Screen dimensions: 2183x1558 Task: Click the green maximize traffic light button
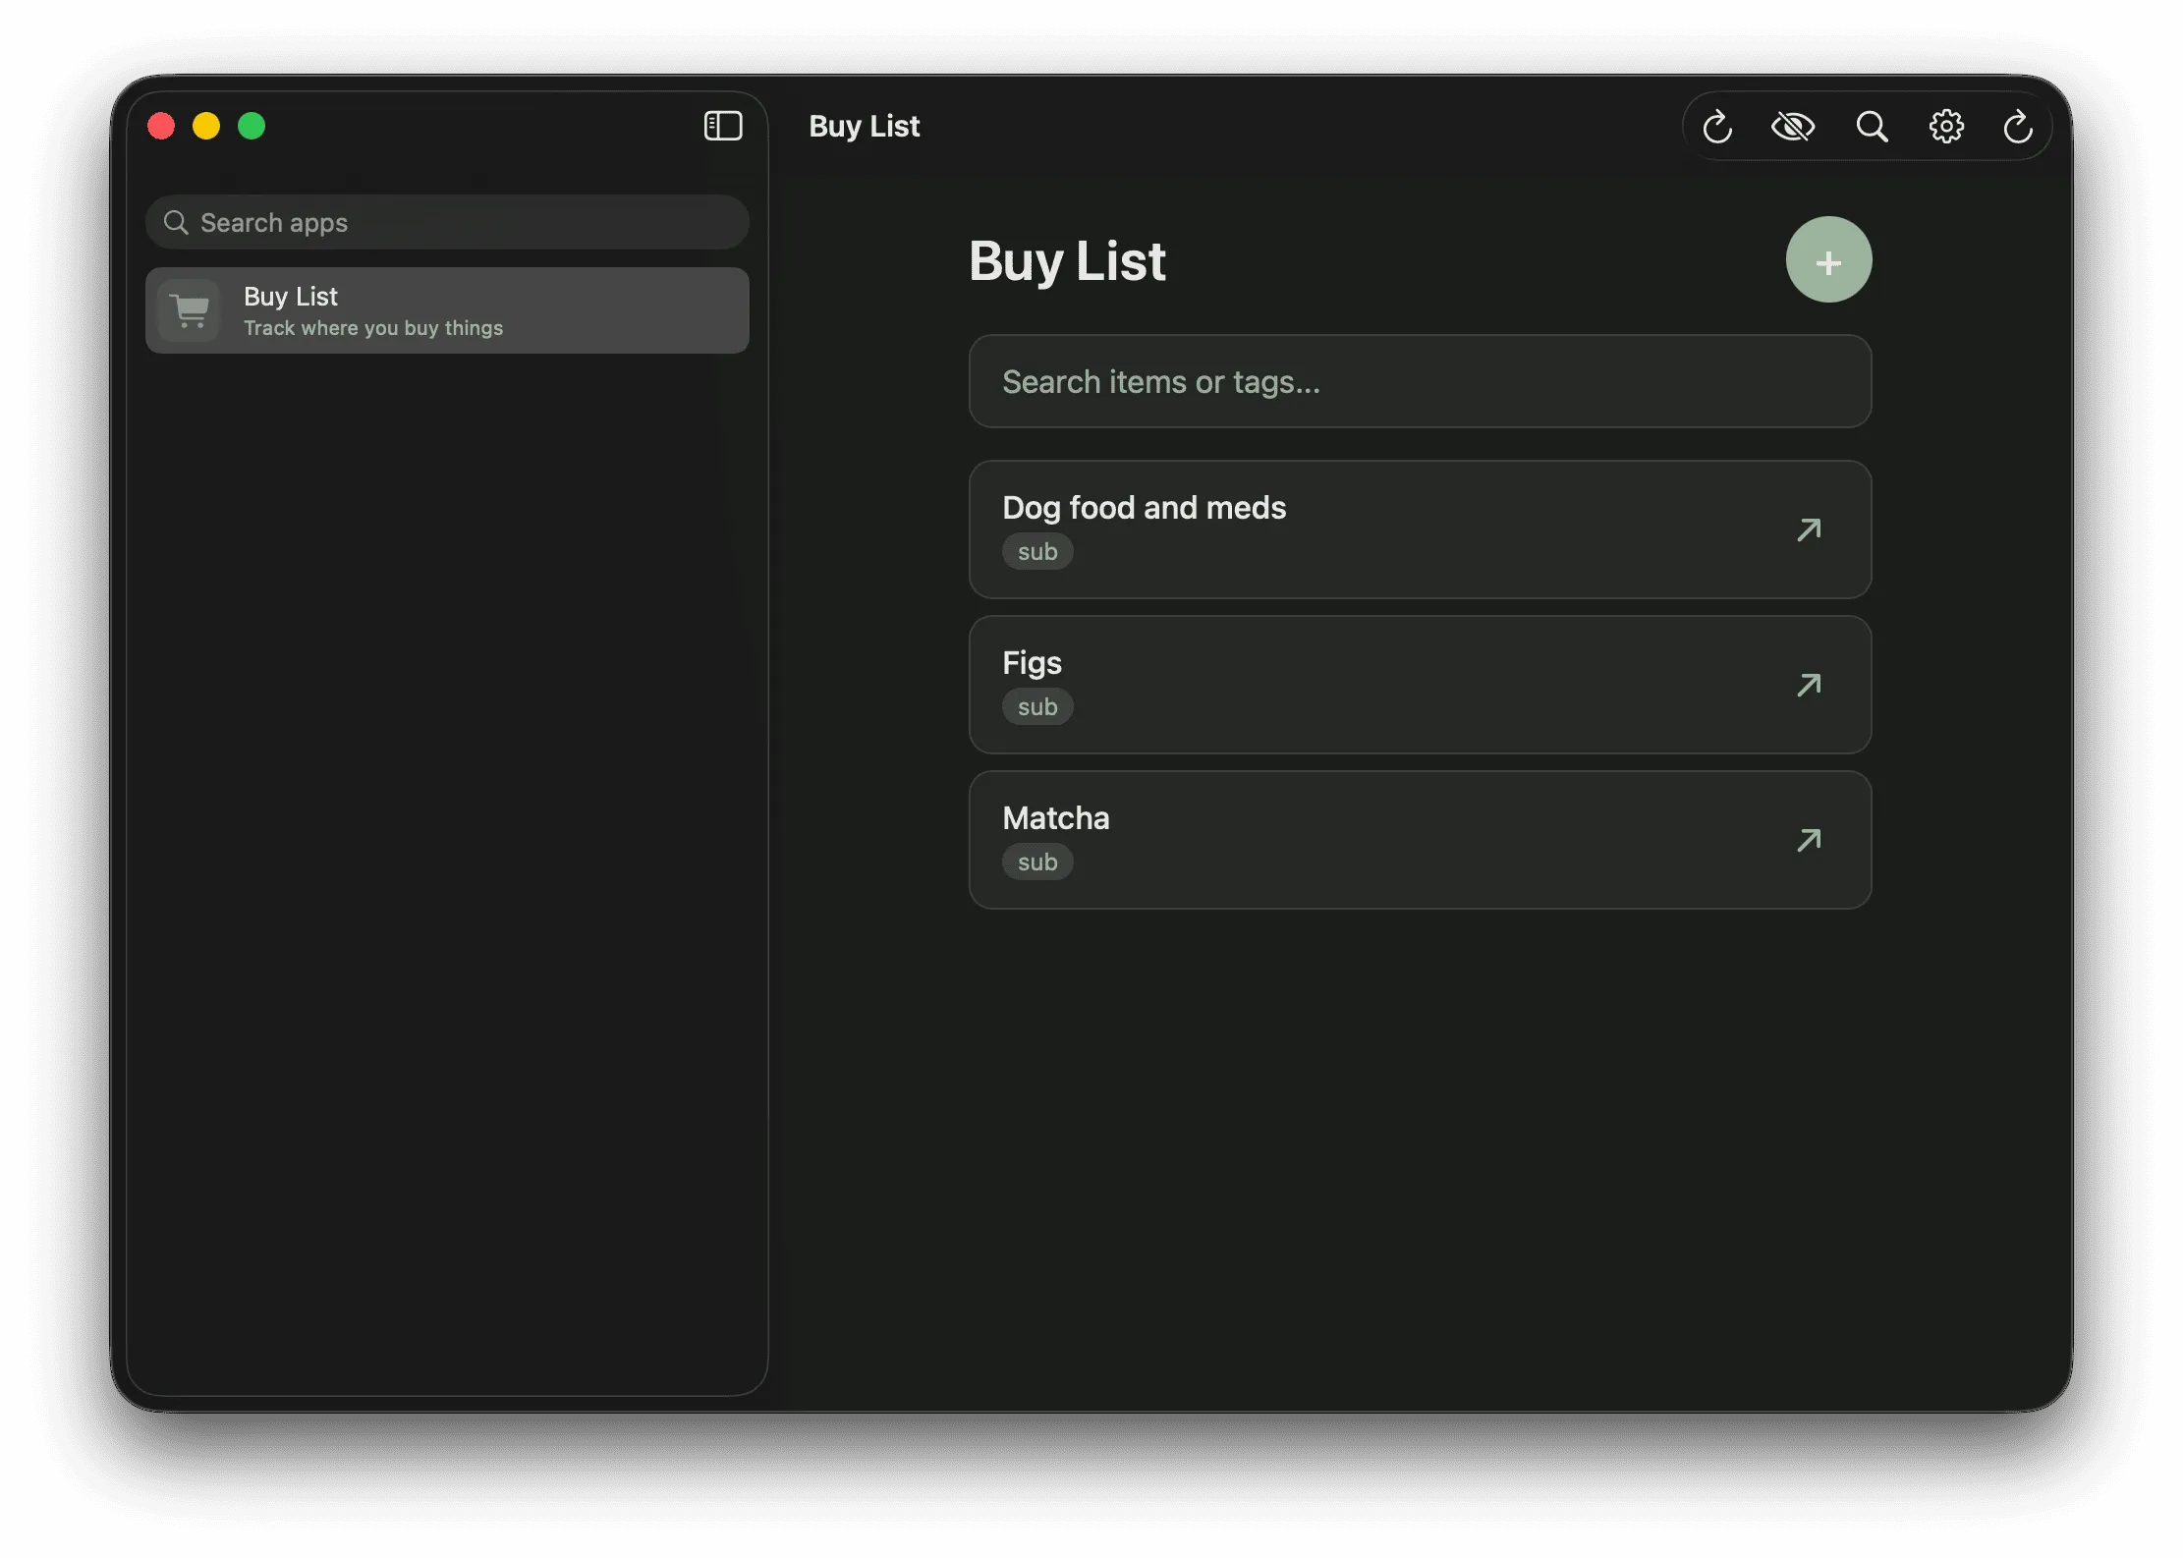[252, 126]
